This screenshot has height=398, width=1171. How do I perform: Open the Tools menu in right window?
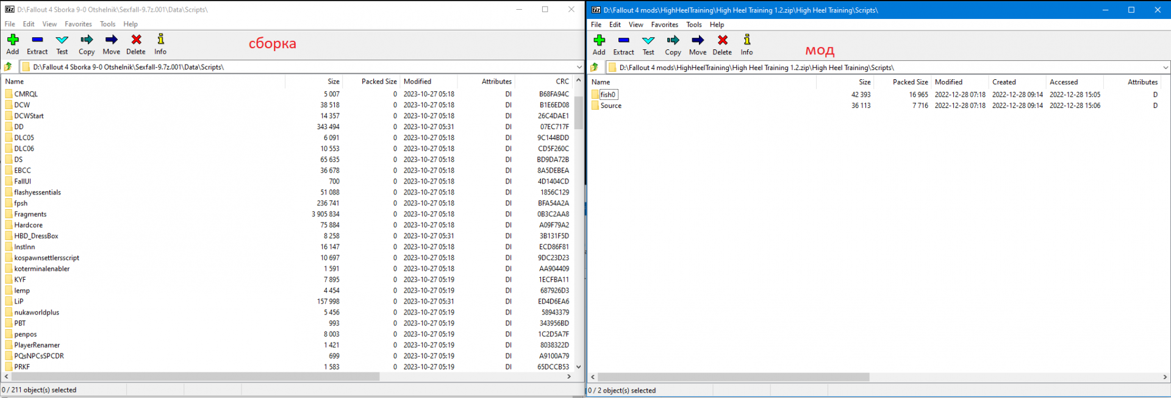pyautogui.click(x=693, y=25)
